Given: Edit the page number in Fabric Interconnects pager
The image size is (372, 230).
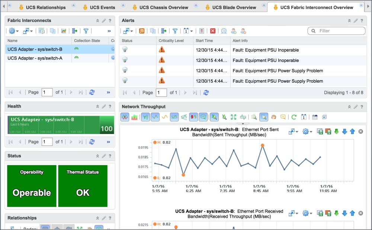Looking at the screenshot, I should tap(47, 92).
